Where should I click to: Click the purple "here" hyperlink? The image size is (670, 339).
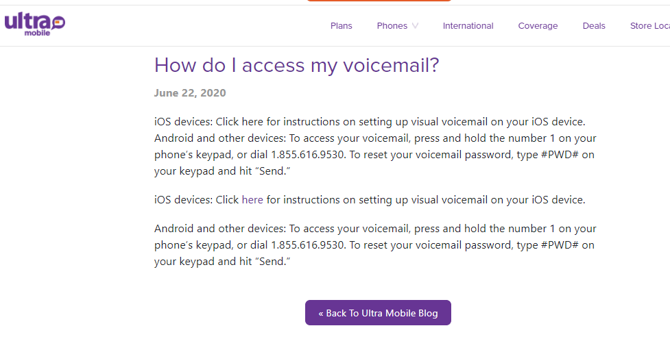point(252,200)
